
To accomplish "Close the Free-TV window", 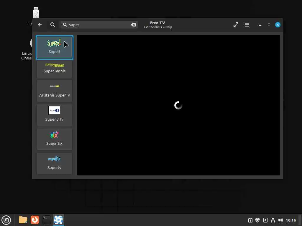I will click(x=278, y=25).
